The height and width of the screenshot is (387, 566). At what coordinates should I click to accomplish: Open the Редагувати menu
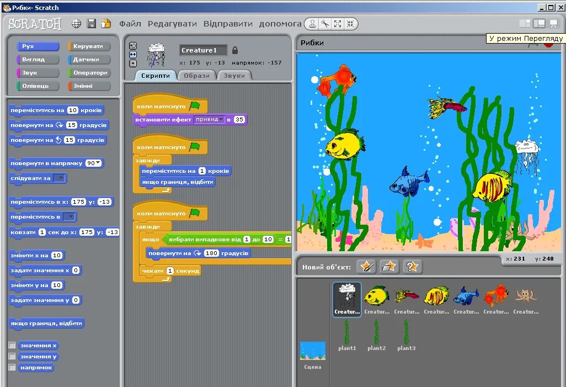click(172, 24)
